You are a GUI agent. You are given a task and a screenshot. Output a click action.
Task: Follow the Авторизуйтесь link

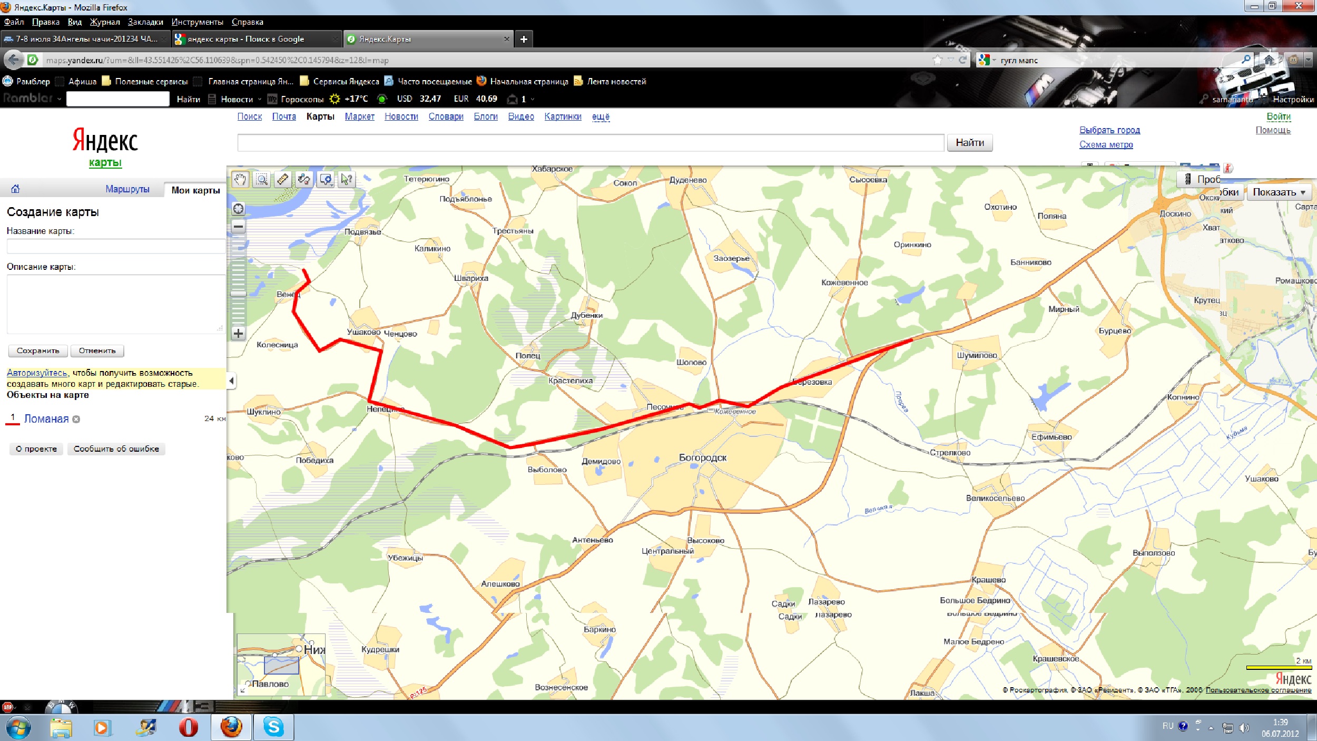tap(37, 373)
